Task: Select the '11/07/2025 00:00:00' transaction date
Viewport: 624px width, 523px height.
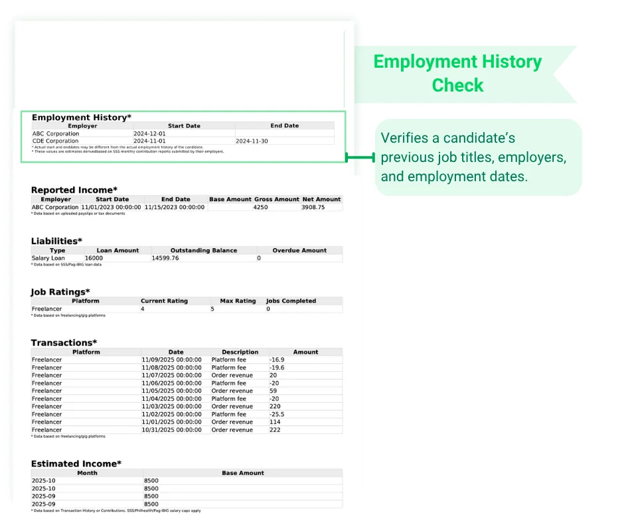Action: pyautogui.click(x=171, y=376)
